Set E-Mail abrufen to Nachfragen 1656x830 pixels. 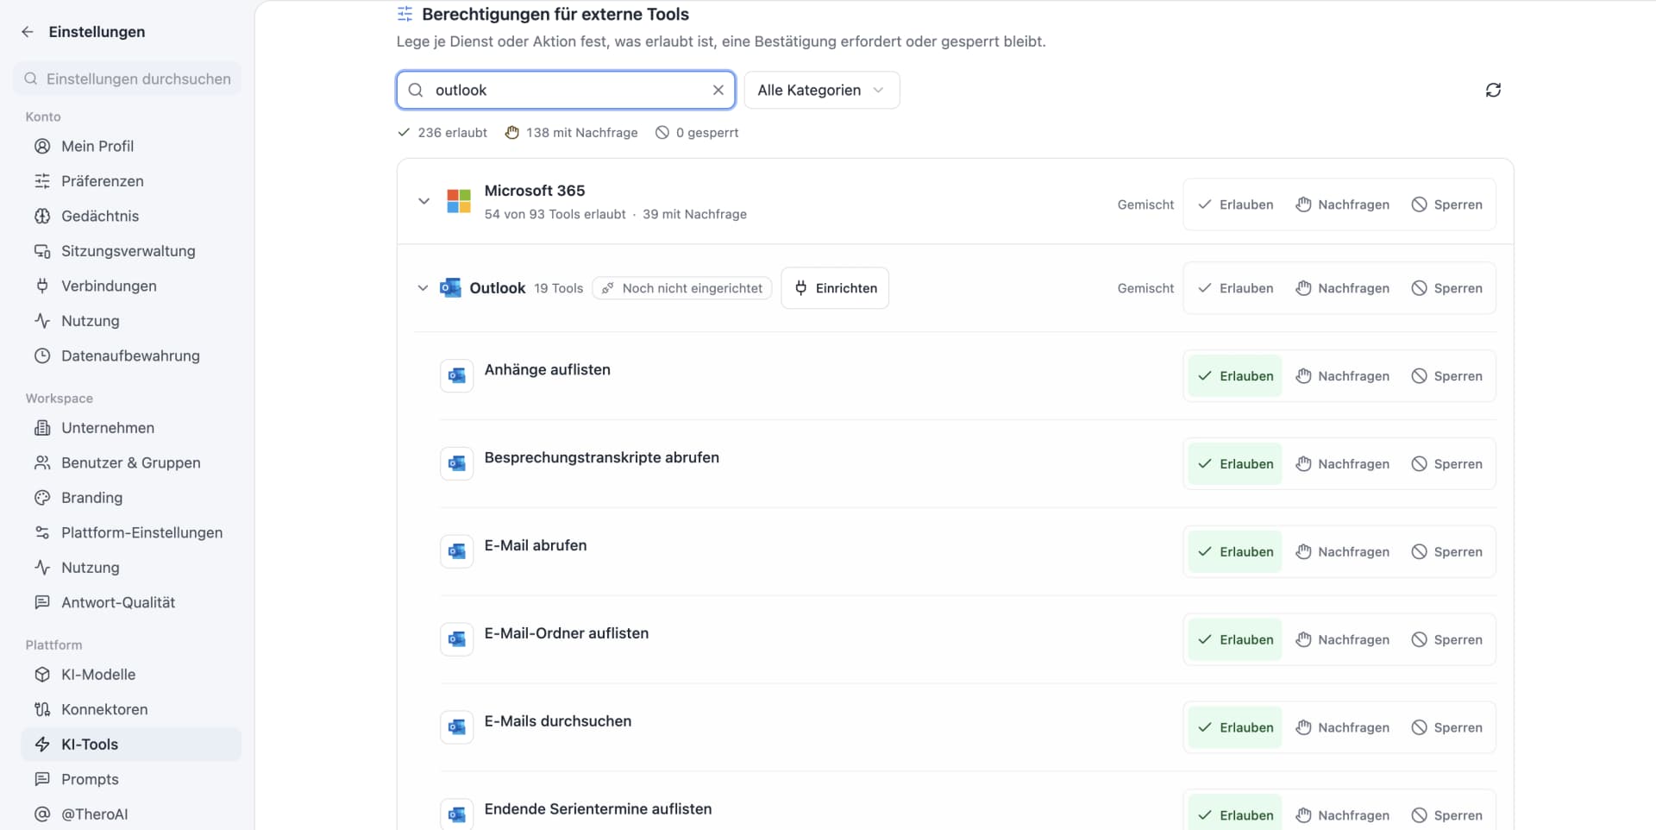[1342, 551]
